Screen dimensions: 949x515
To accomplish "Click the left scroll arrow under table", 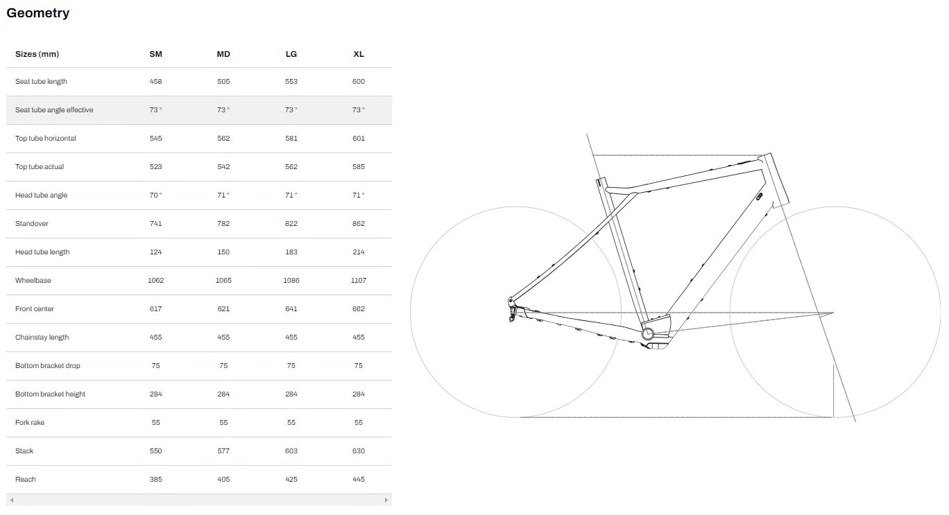I will tap(12, 500).
